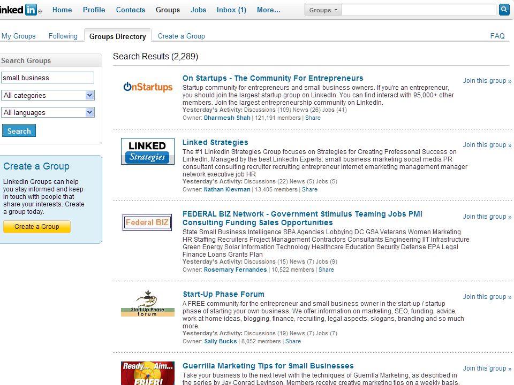This screenshot has height=385, width=514.
Task: Open the OnStartups group logo
Action: pos(148,87)
